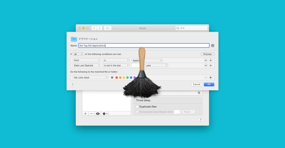Expand the 'is not in the last' dropdown
This screenshot has width=285, height=148.
click(x=116, y=65)
